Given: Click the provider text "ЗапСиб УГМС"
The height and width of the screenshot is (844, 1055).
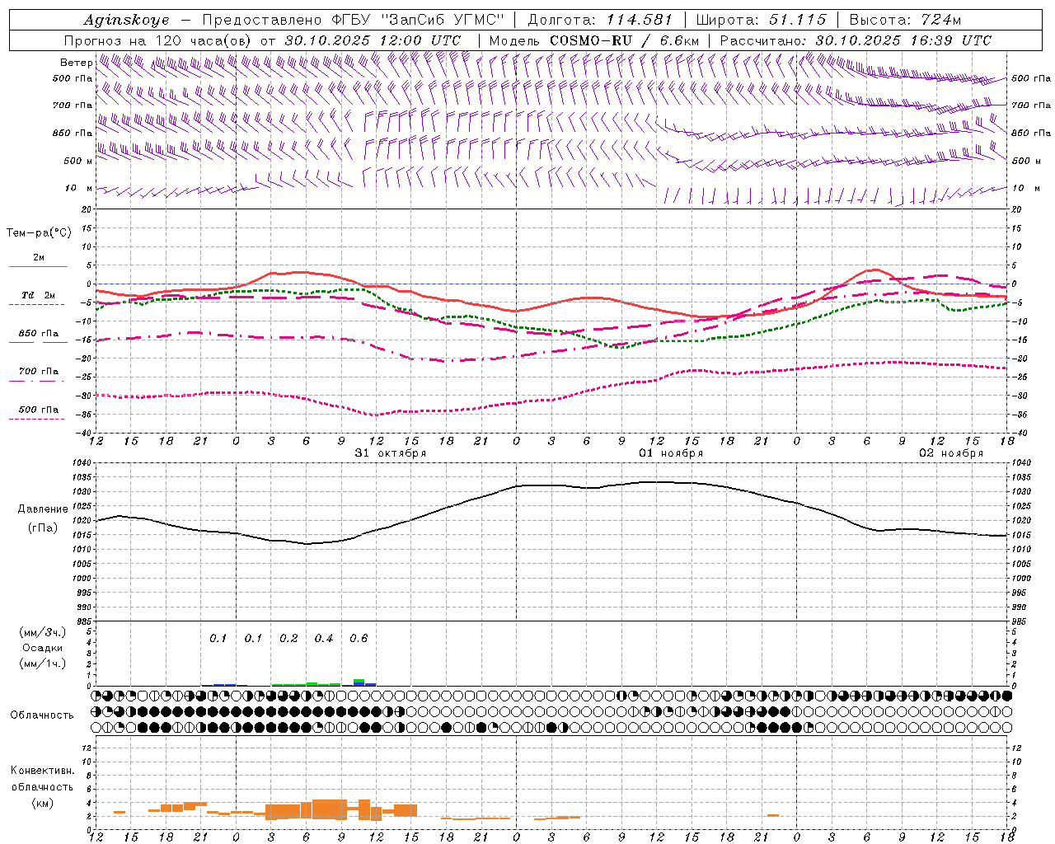Looking at the screenshot, I should click(x=443, y=20).
